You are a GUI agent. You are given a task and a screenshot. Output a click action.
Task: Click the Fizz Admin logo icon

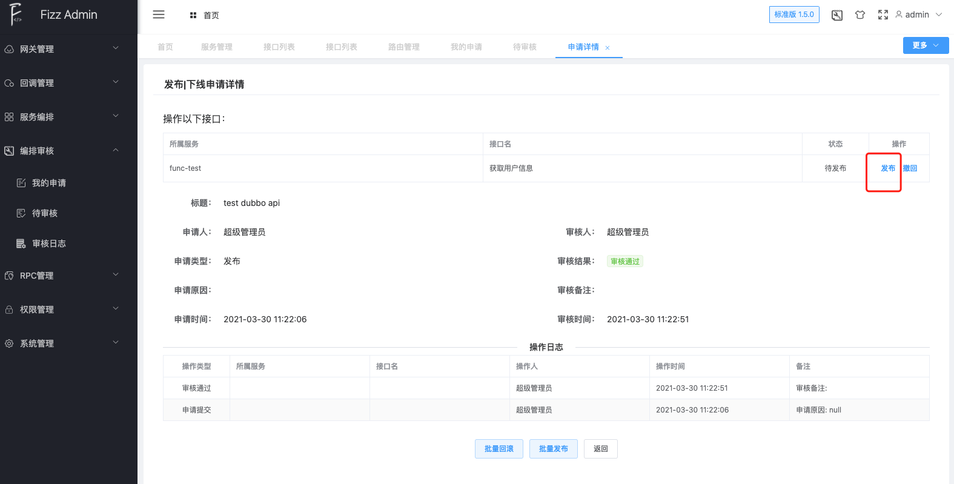pos(16,15)
